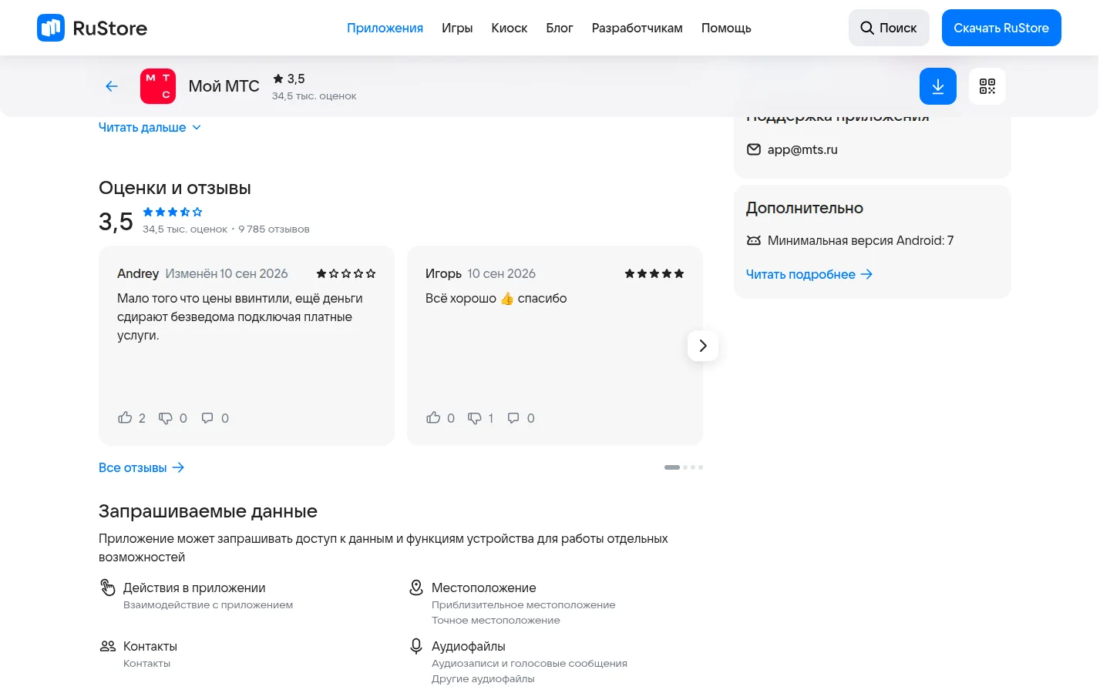
Task: Go back using the arrow icon
Action: click(112, 86)
